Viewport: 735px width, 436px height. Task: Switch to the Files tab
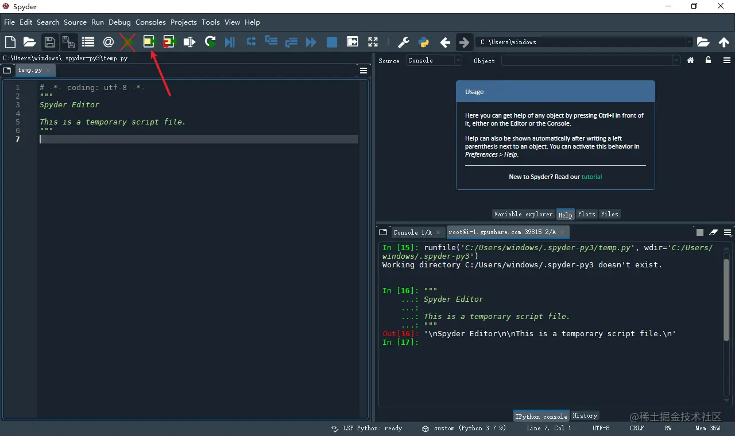[x=609, y=214]
